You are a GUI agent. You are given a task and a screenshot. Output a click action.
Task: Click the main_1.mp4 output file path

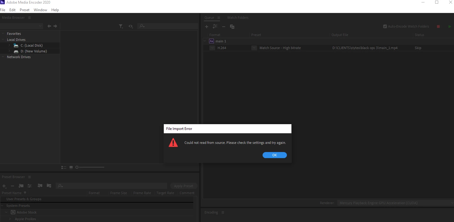(x=365, y=48)
